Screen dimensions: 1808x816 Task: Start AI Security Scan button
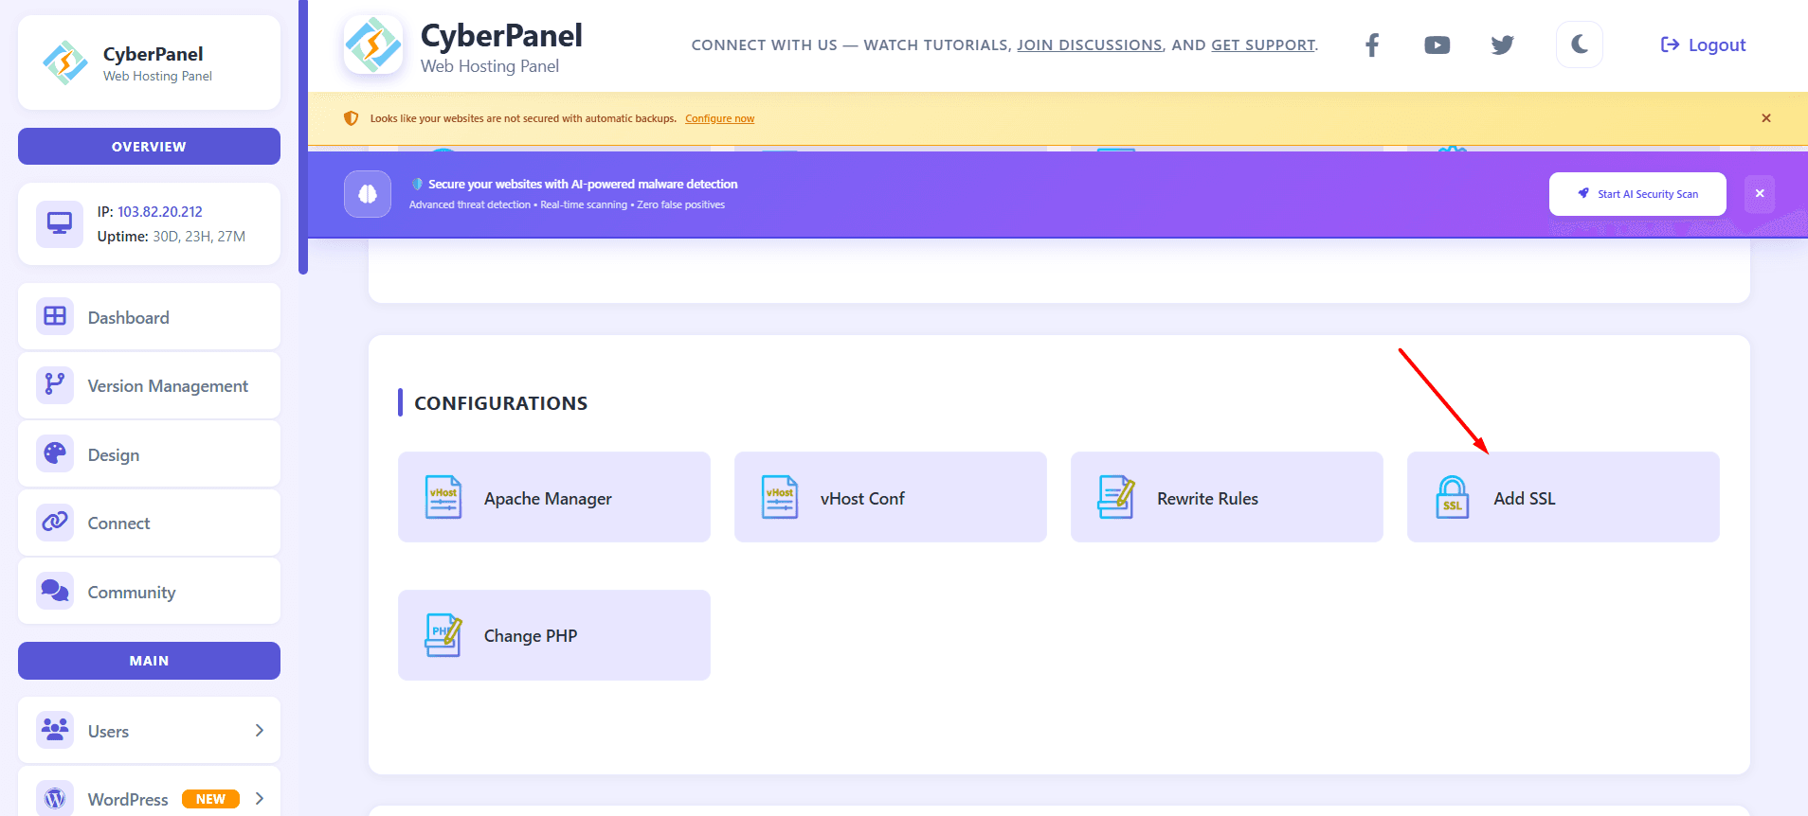point(1636,194)
